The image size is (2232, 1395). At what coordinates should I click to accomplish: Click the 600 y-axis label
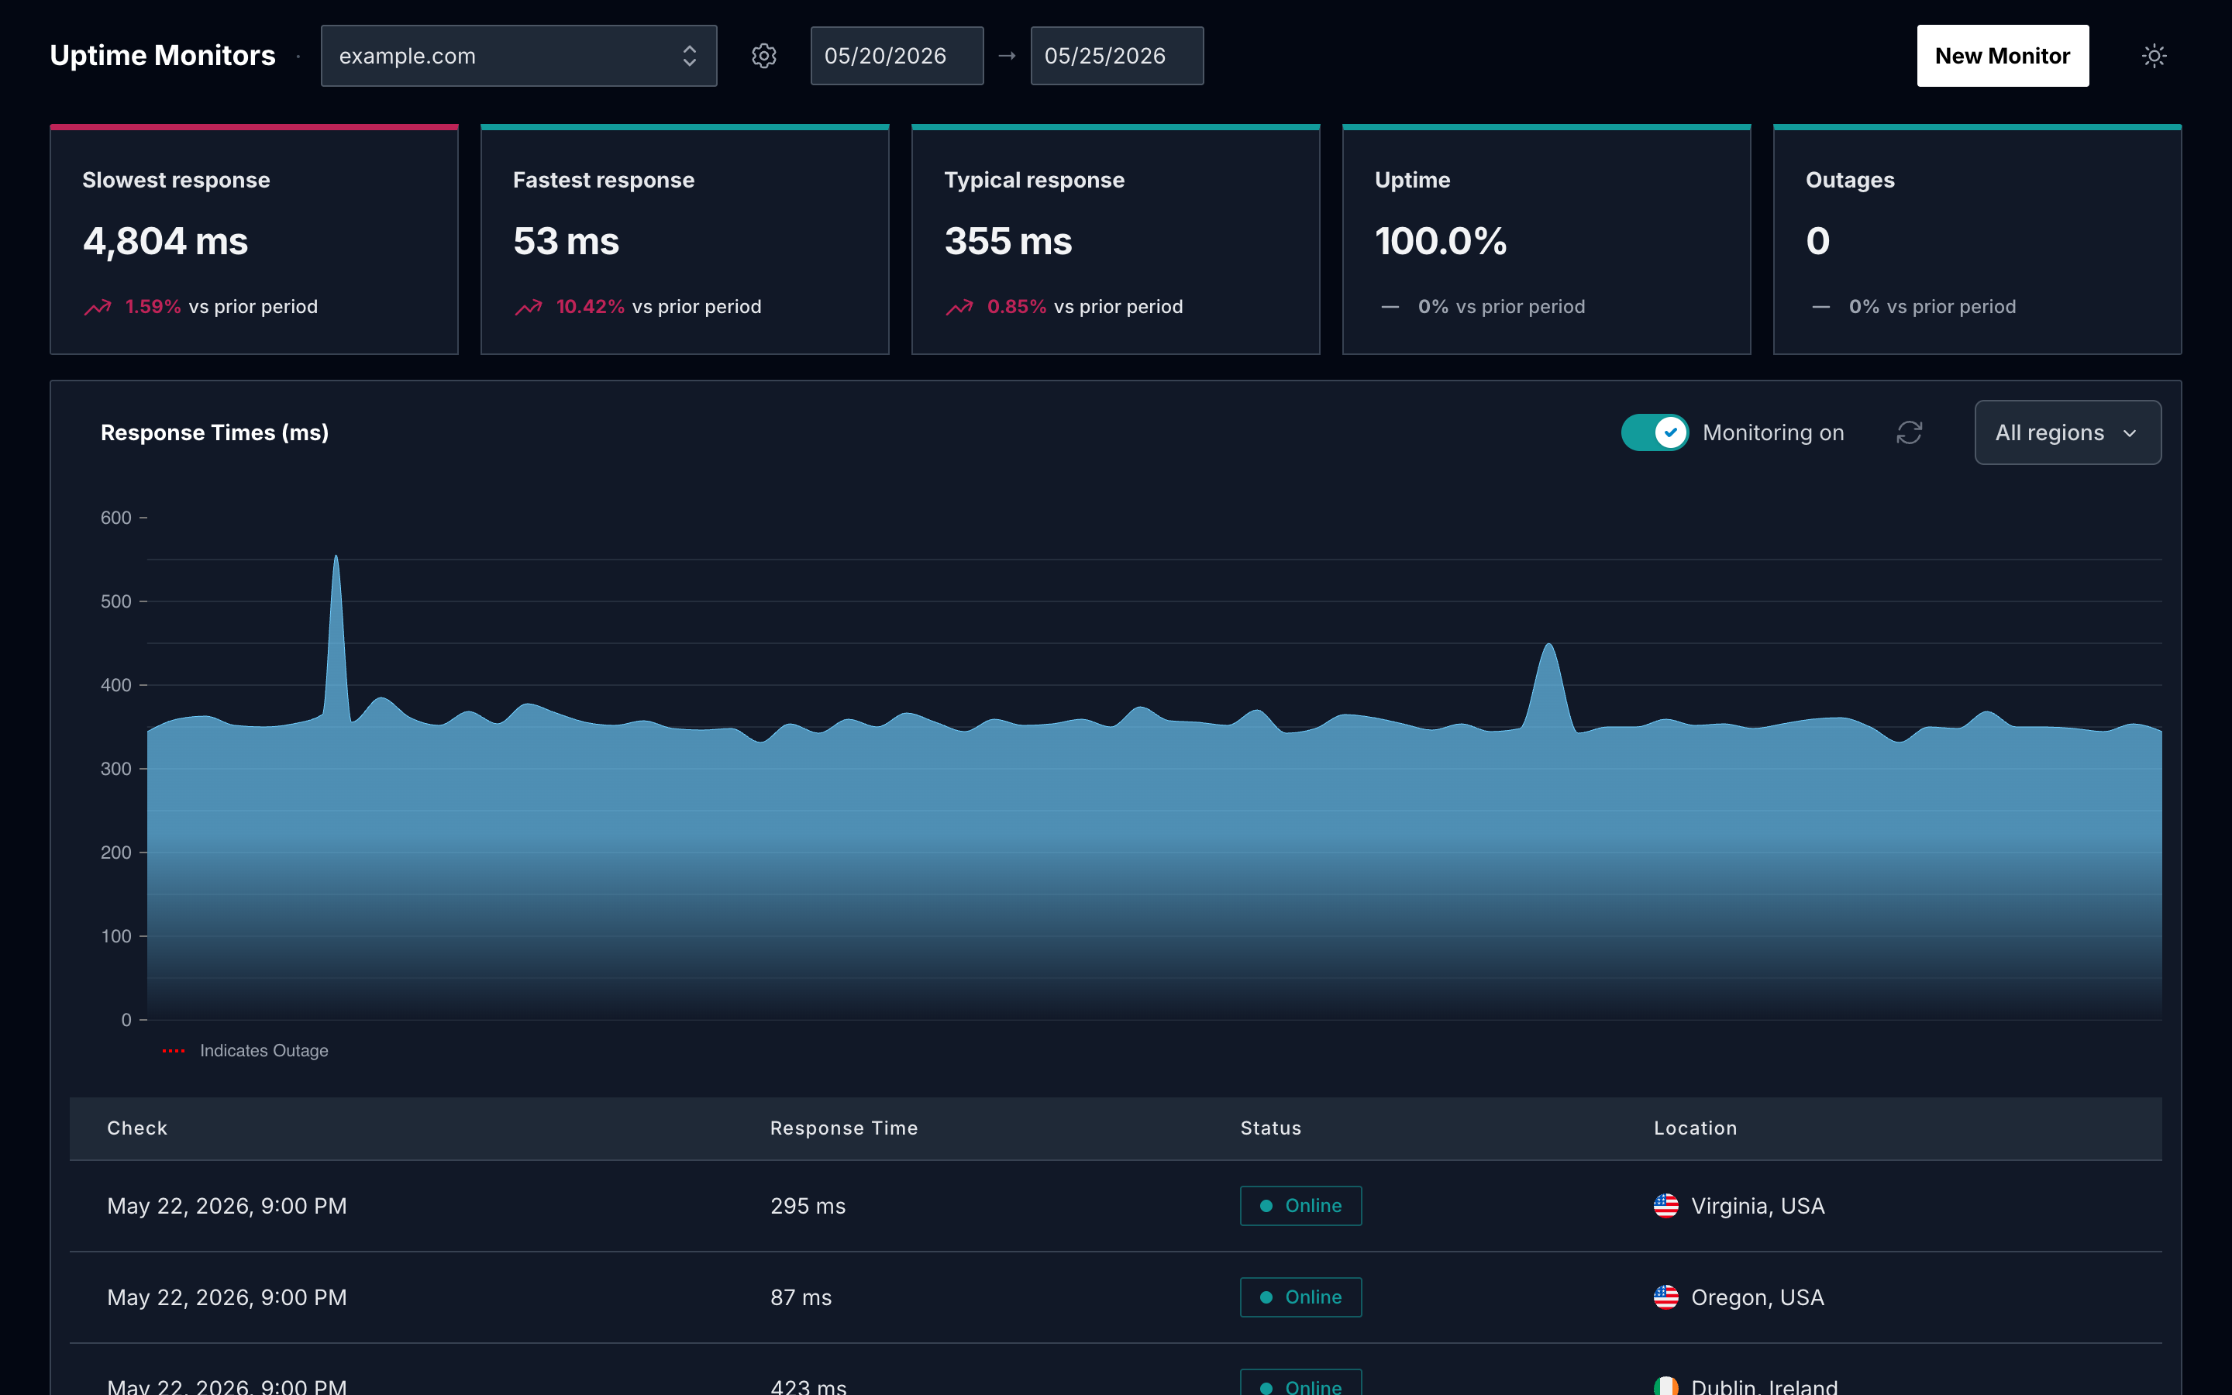tap(116, 518)
